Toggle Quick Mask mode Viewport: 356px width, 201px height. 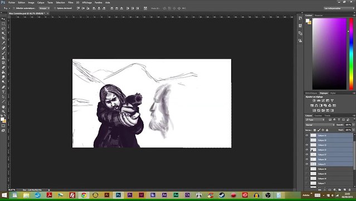[x=3, y=126]
